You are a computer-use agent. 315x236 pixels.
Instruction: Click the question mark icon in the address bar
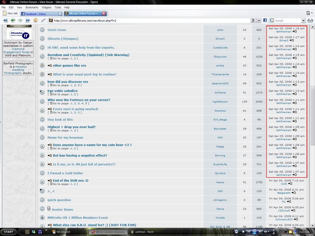253,21
